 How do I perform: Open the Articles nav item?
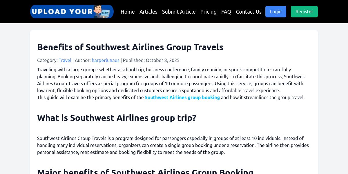click(148, 12)
